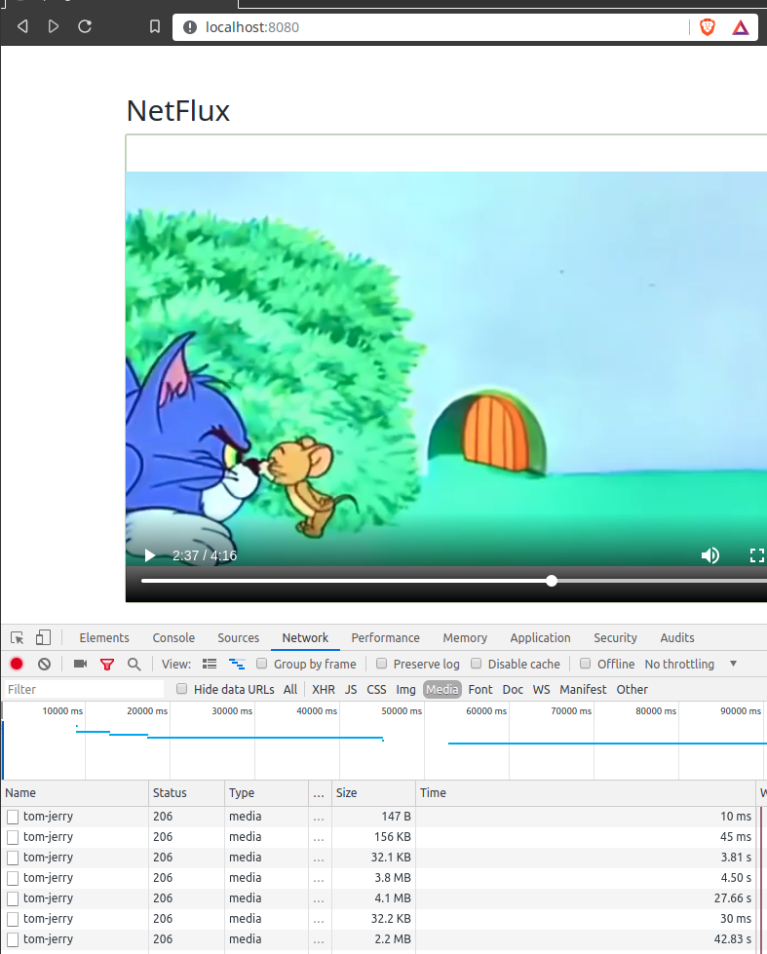Open Brave Rewards triangle icon
The image size is (767, 954).
coord(741,27)
